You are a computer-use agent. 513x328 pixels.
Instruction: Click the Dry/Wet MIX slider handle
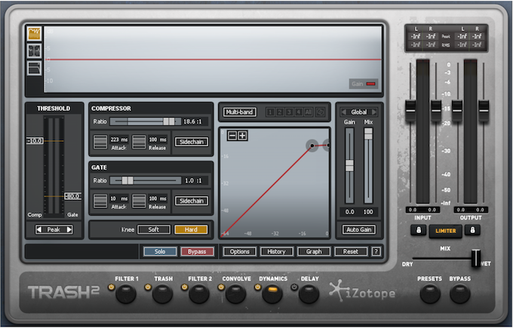476,258
